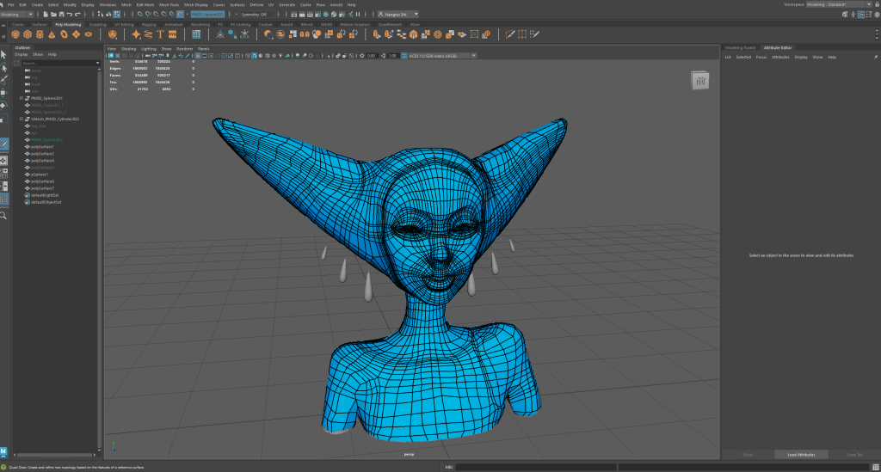Click the polygon sphere shelf icon
Screen dimensions: 881x472
(x=15, y=34)
